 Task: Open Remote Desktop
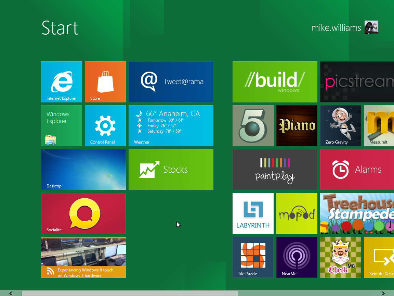[x=380, y=257]
